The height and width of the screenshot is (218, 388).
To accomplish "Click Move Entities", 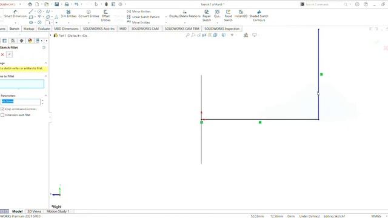I will tap(138, 22).
